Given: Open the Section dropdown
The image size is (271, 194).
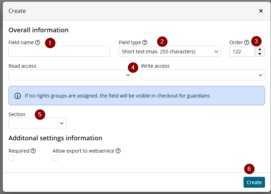Looking at the screenshot, I should (x=37, y=123).
